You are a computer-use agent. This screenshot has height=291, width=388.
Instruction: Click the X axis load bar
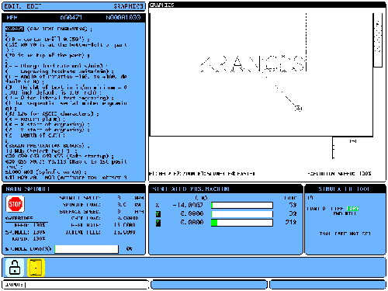242,206
